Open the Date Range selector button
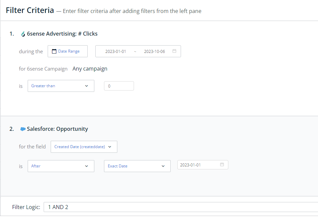 click(x=68, y=51)
